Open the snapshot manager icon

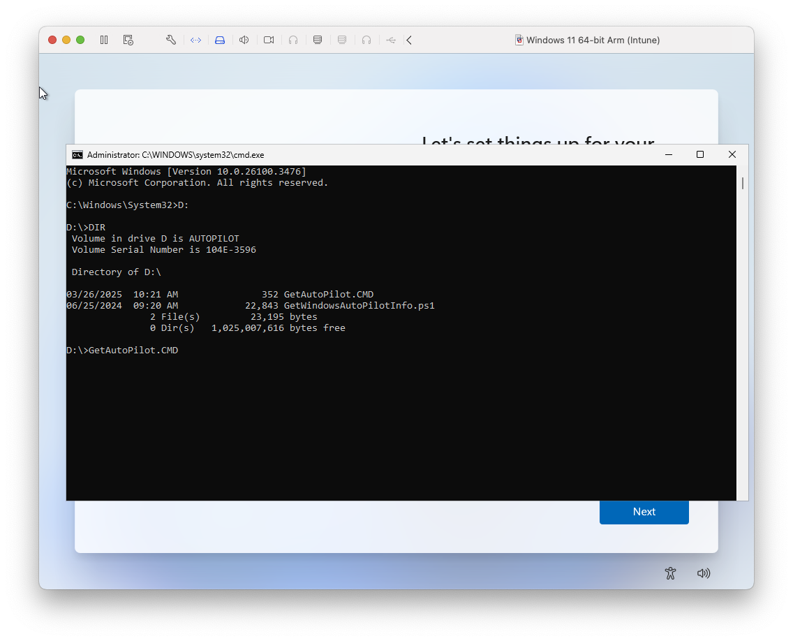click(128, 40)
